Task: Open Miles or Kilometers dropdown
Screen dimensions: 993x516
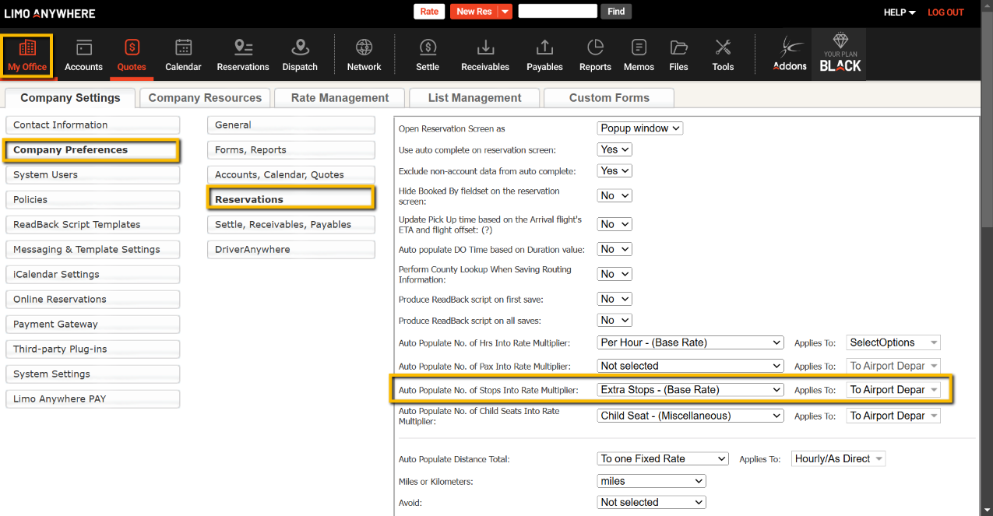Action: pyautogui.click(x=652, y=482)
